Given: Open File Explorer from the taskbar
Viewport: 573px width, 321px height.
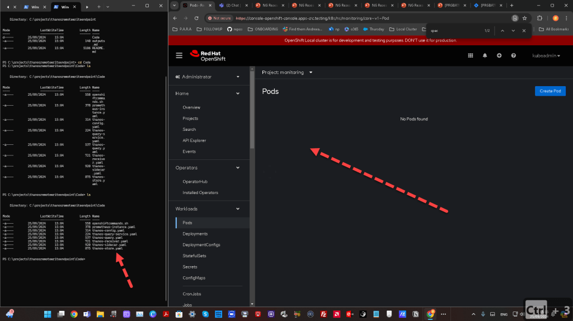Looking at the screenshot, I should coord(100,314).
